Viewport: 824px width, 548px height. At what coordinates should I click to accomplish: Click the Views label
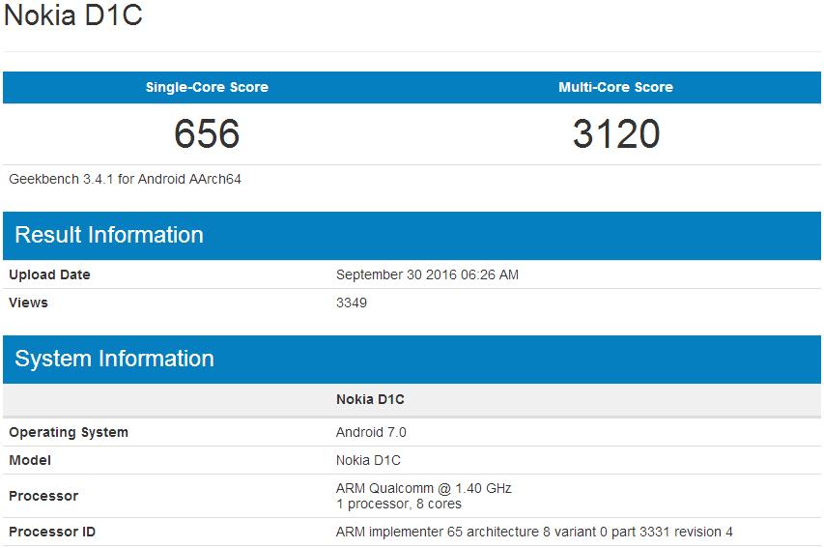(x=28, y=303)
